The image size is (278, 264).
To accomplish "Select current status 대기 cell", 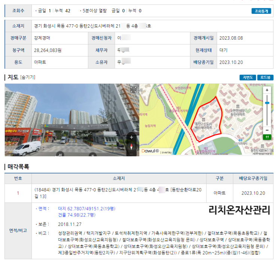I will [223, 50].
